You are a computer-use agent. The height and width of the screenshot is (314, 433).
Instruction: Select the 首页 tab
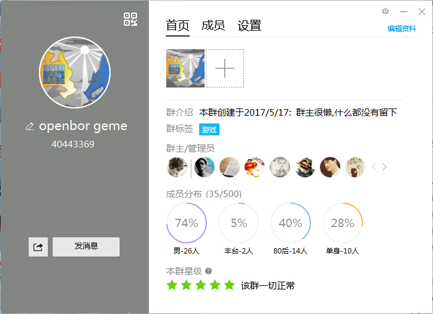[178, 25]
